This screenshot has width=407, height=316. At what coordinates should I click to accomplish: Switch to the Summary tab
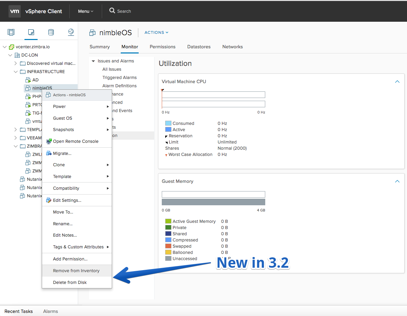click(x=100, y=47)
